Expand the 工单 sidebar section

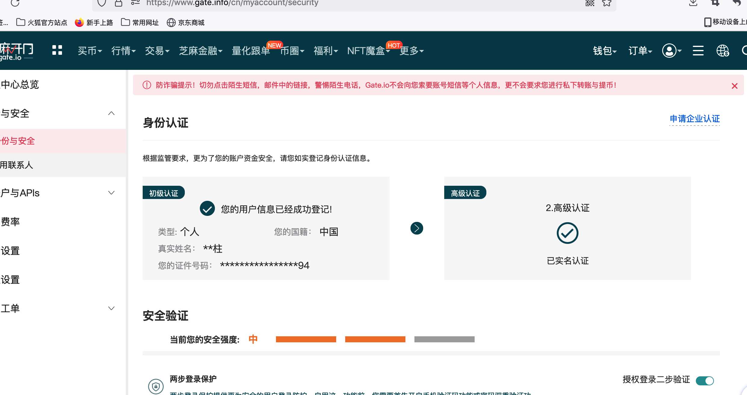(x=111, y=308)
